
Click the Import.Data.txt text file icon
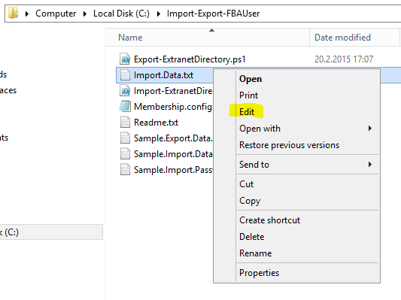tap(125, 75)
